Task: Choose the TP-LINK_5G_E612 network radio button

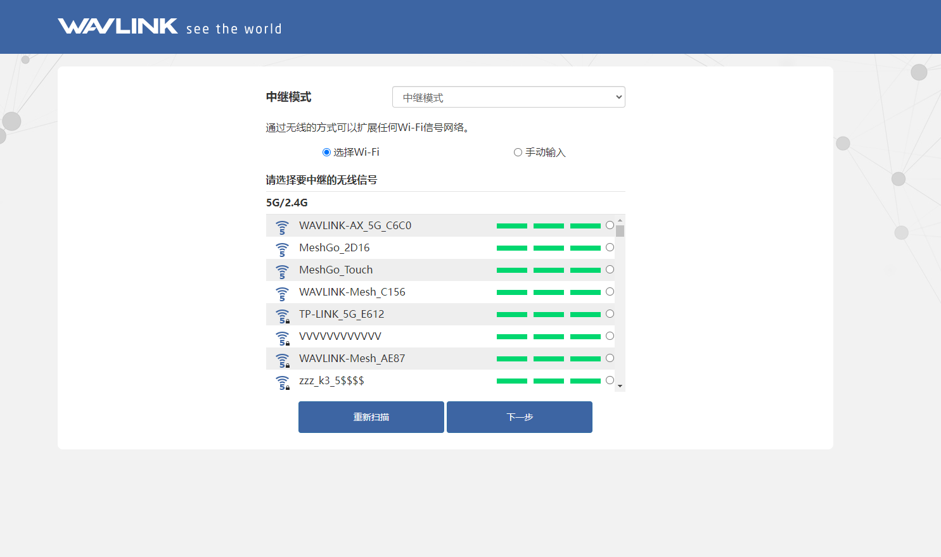Action: [610, 314]
